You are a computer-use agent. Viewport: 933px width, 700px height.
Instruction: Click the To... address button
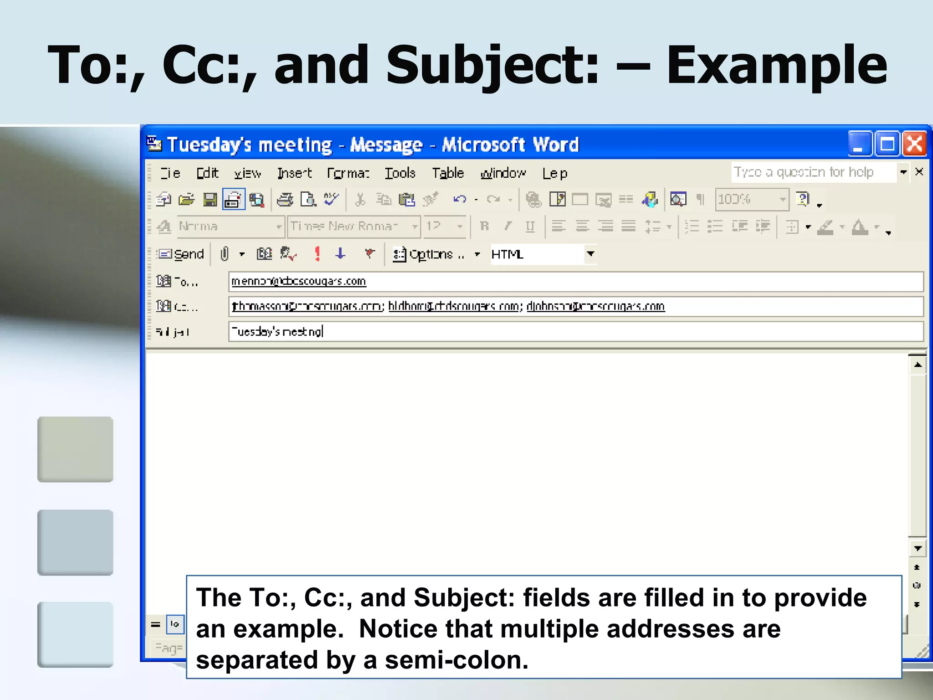pyautogui.click(x=178, y=282)
